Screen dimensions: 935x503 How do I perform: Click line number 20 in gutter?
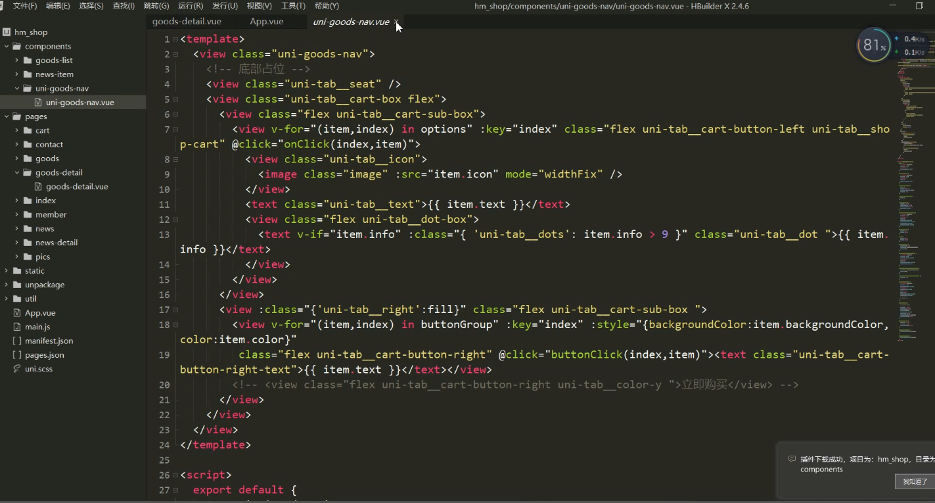(164, 385)
